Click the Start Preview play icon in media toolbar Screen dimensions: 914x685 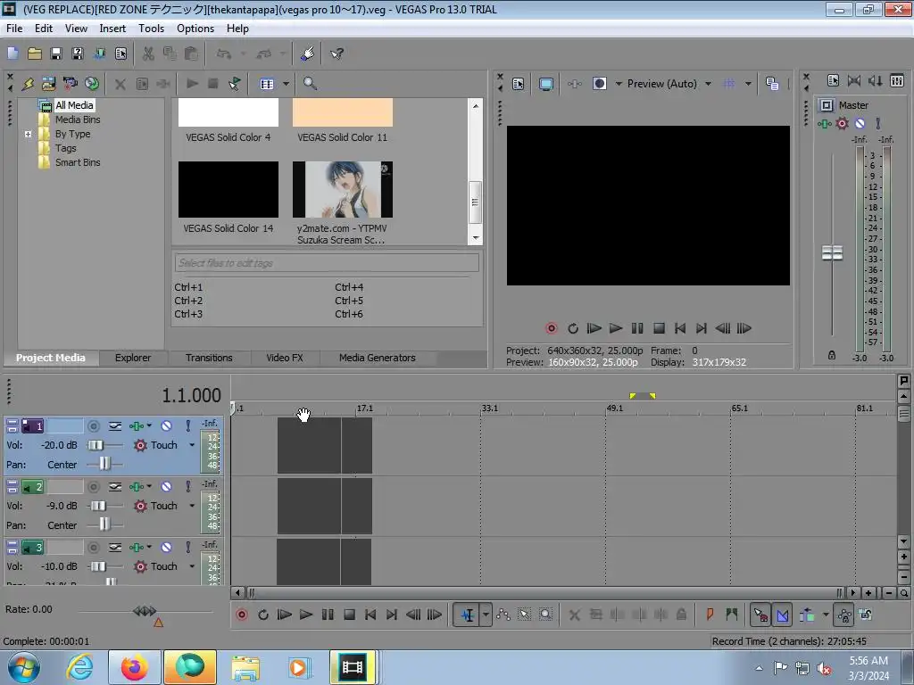point(192,84)
